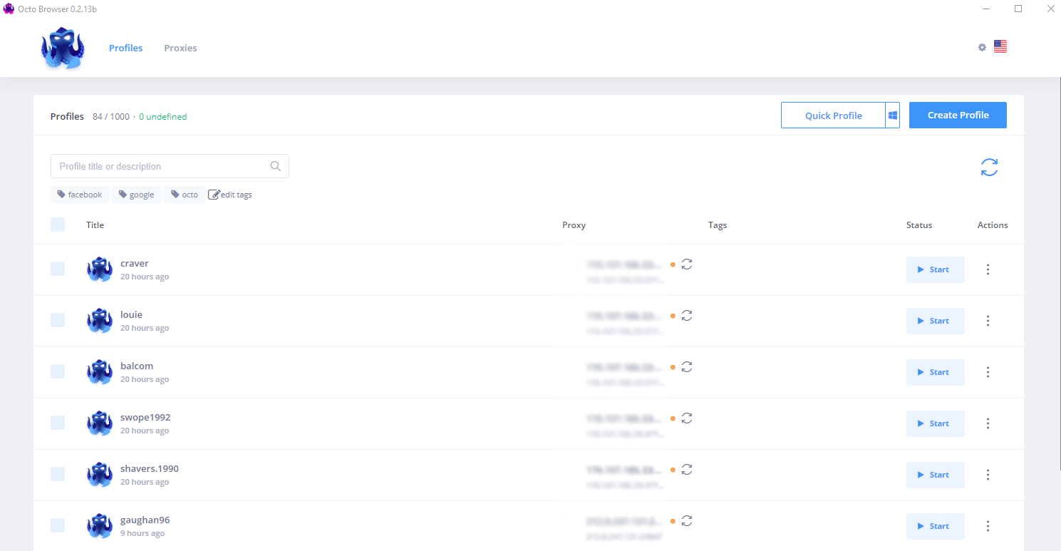Open settings with the gear icon
Viewport: 1061px width, 551px height.
coord(982,47)
